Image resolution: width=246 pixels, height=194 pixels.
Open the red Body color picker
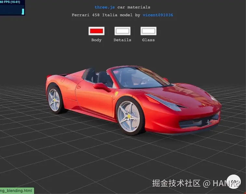pyautogui.click(x=97, y=31)
